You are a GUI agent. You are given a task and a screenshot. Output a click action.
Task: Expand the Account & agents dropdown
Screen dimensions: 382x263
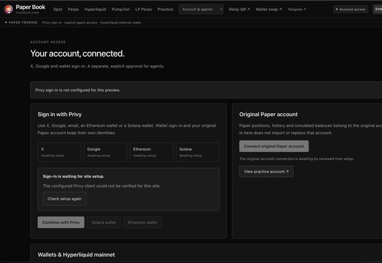201,9
